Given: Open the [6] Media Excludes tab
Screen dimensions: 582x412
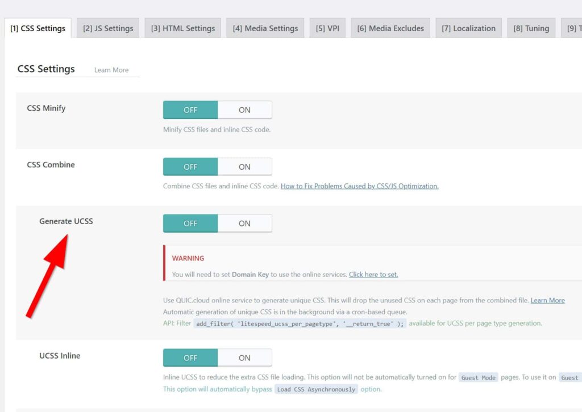Looking at the screenshot, I should 390,28.
